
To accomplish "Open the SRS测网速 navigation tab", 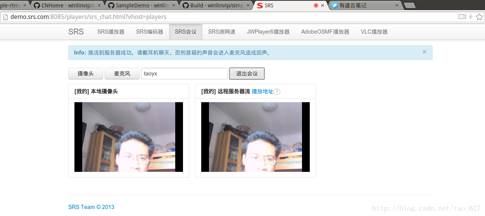I will (222, 32).
